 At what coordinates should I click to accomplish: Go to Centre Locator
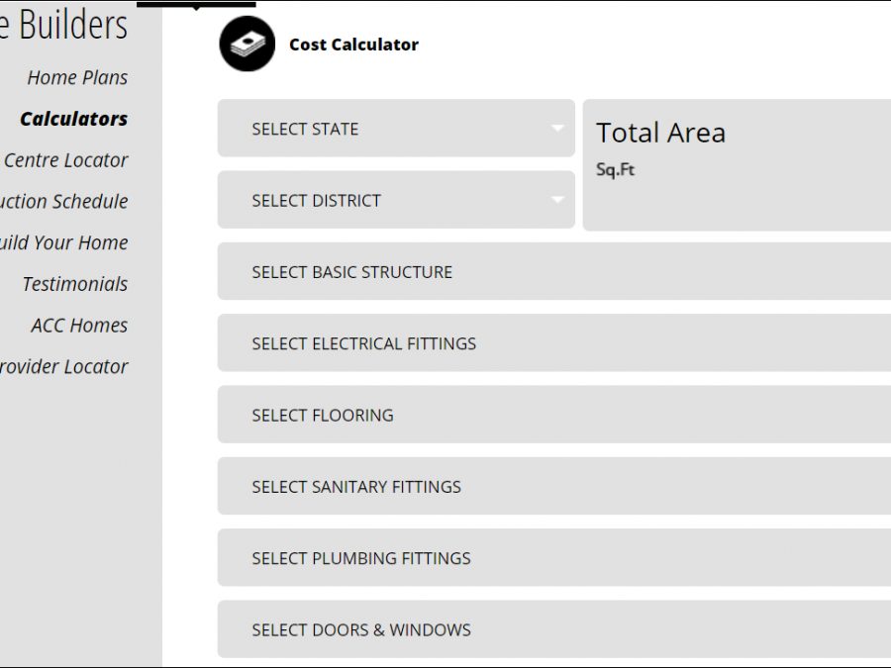tap(66, 160)
